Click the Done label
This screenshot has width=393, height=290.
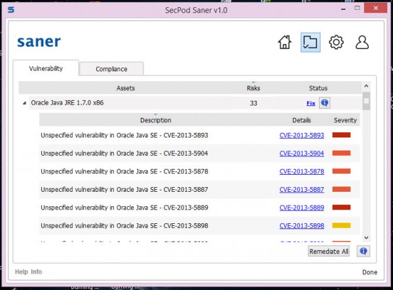point(369,272)
